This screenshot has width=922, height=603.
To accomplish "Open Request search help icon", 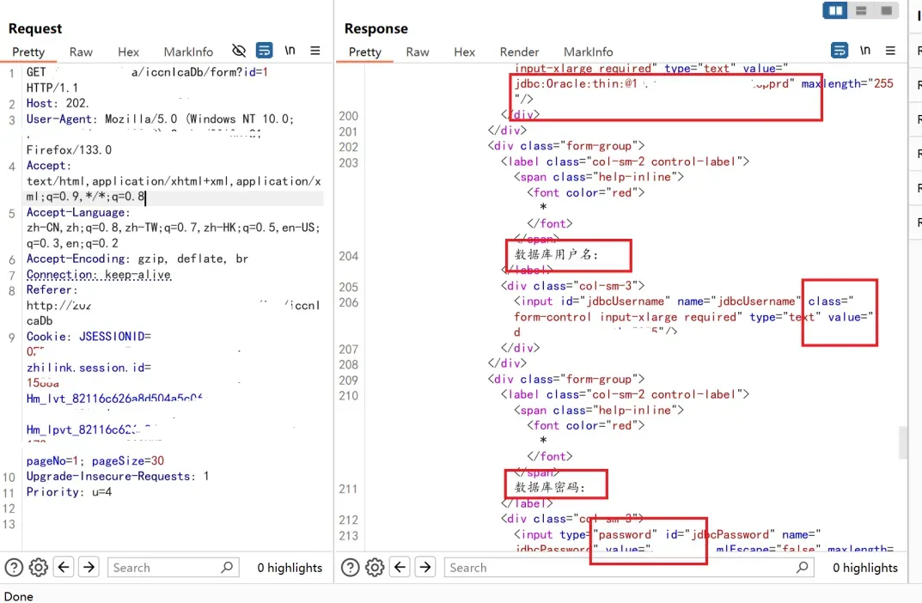I will (14, 567).
